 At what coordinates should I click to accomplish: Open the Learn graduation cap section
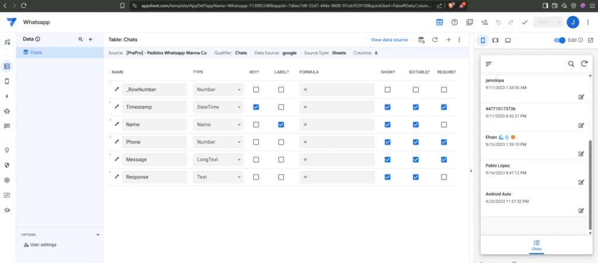pyautogui.click(x=7, y=210)
